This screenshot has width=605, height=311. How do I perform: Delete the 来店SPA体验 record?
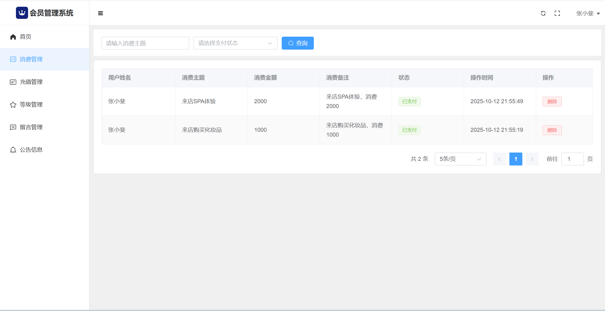[552, 102]
